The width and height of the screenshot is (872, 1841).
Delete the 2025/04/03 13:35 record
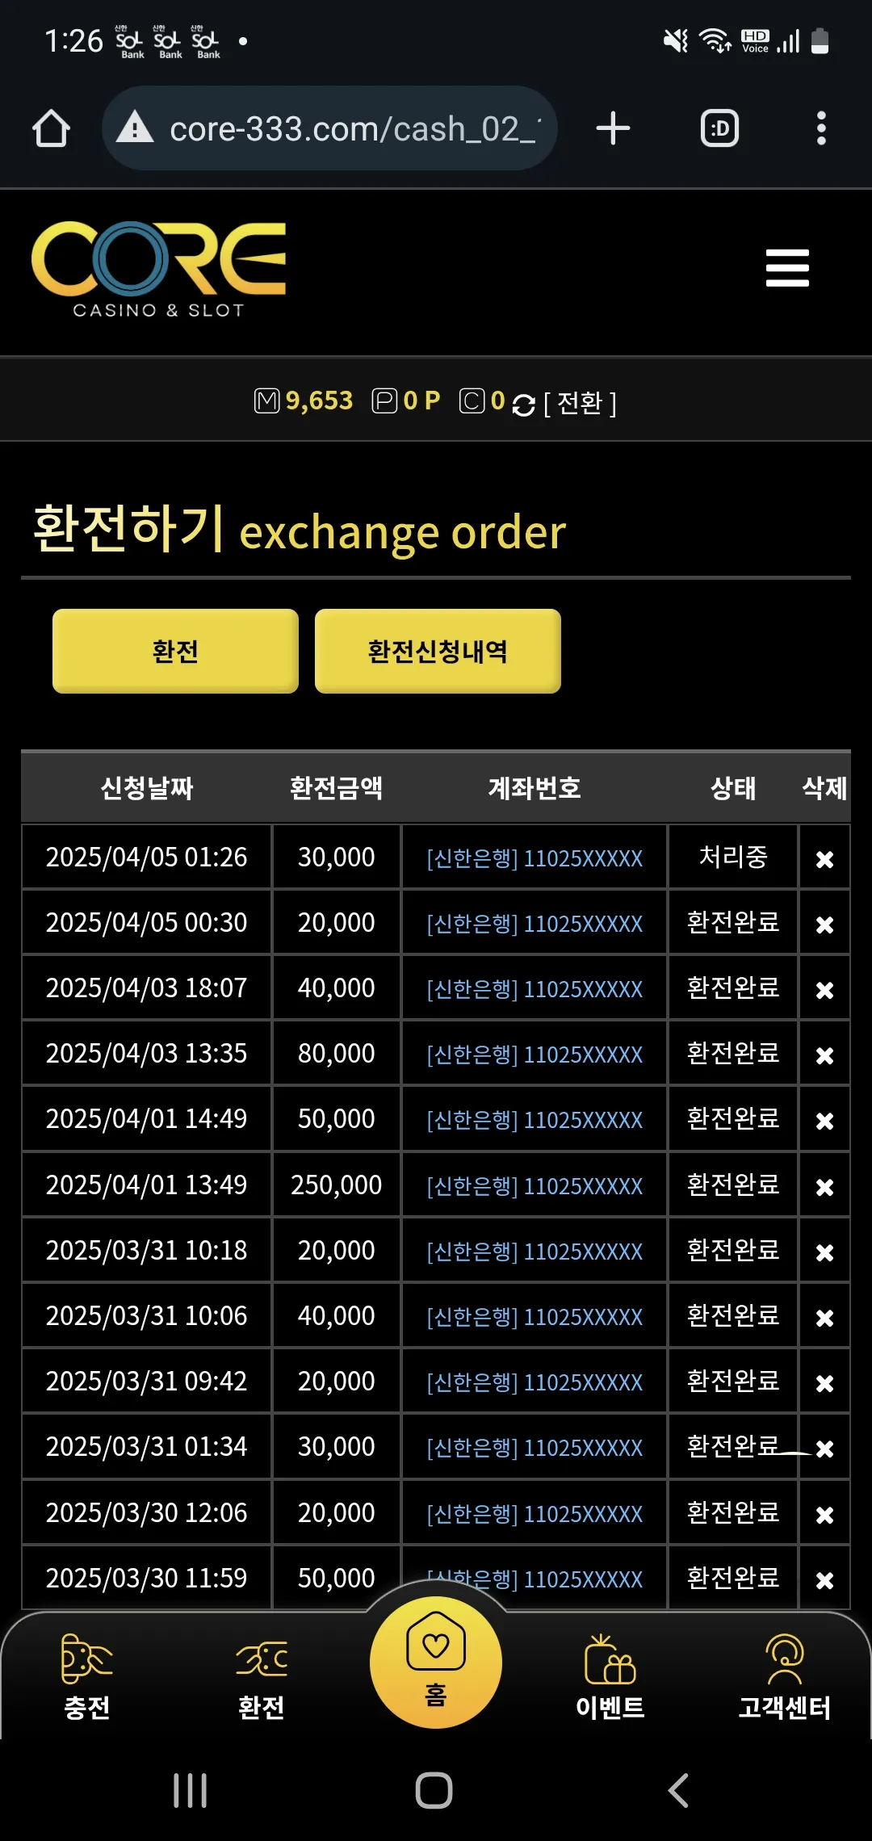[x=824, y=1055]
